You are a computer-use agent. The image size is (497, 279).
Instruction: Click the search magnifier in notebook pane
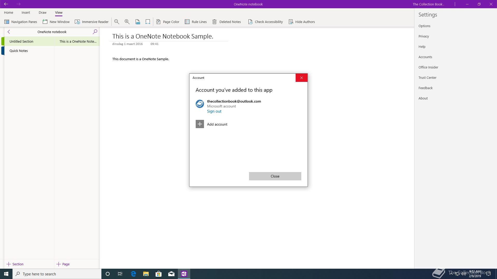tap(95, 32)
